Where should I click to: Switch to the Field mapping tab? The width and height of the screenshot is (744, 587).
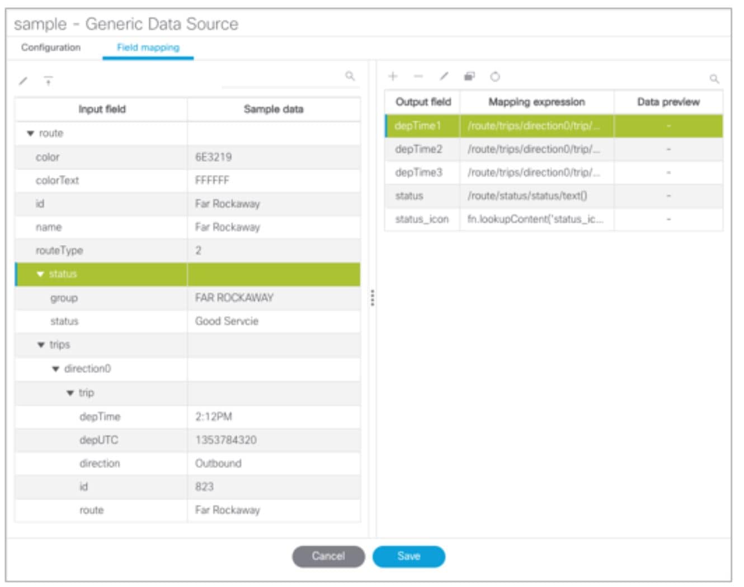pos(147,48)
